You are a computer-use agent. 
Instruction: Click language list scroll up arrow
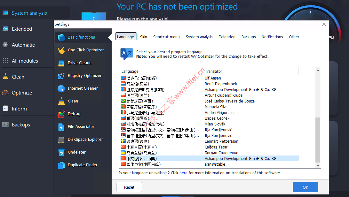(318, 71)
